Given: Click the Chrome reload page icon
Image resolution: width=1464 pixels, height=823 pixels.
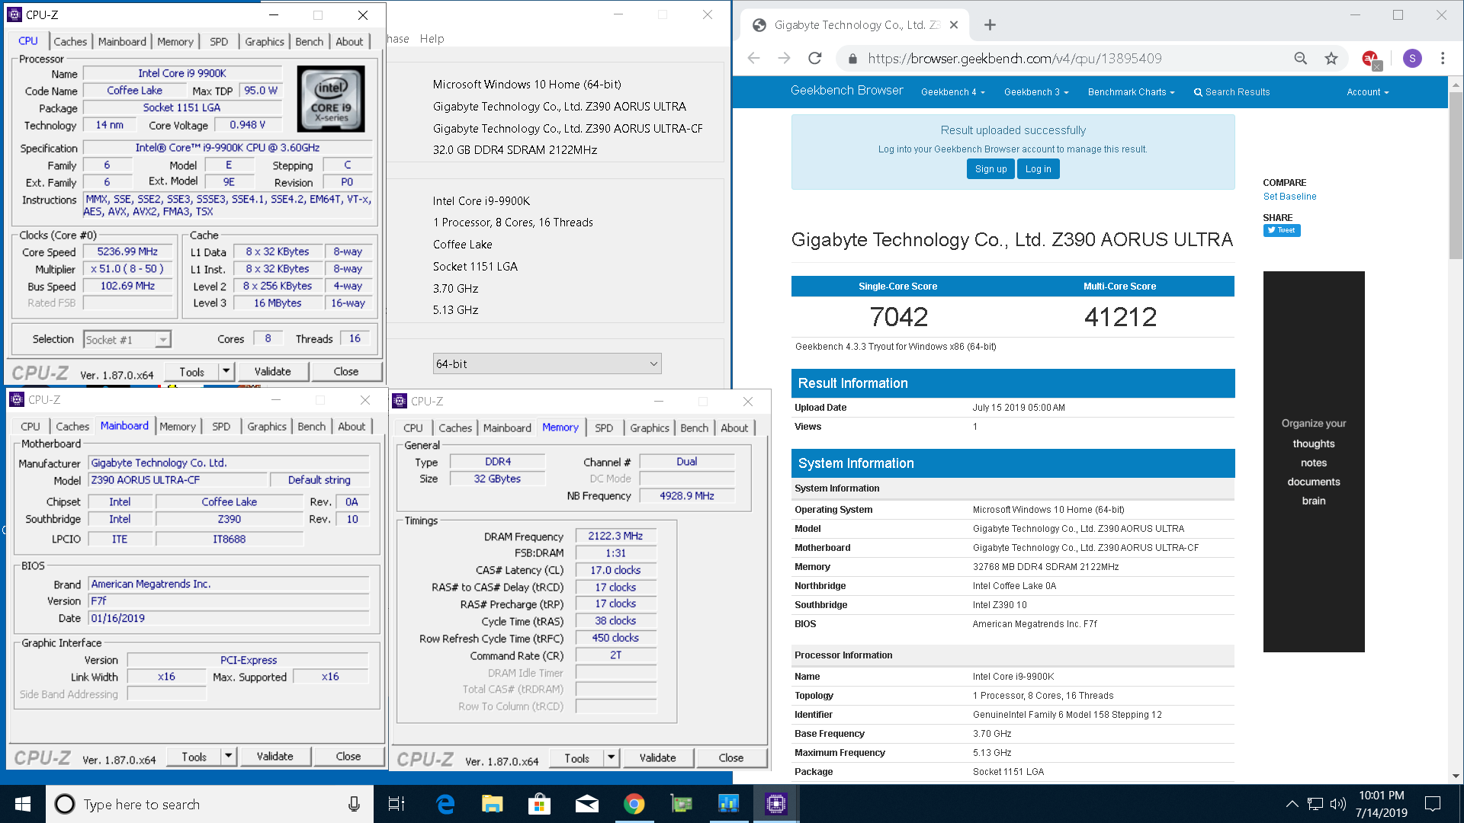Looking at the screenshot, I should [x=815, y=59].
